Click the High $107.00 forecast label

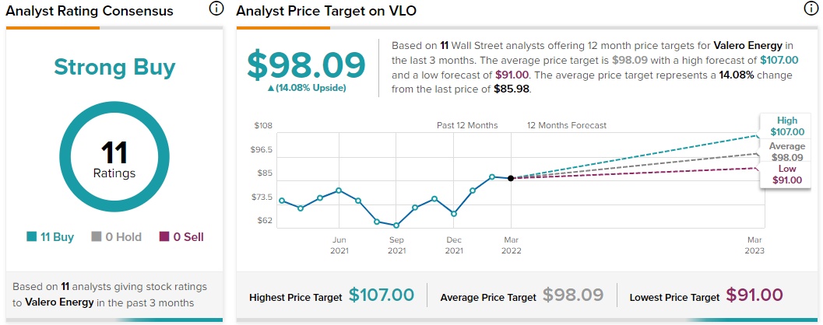pos(786,127)
